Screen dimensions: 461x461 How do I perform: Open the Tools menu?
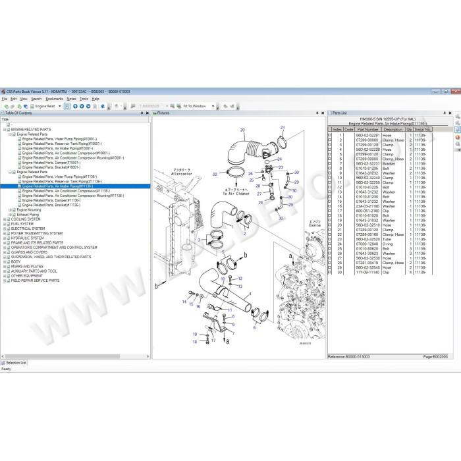point(84,99)
